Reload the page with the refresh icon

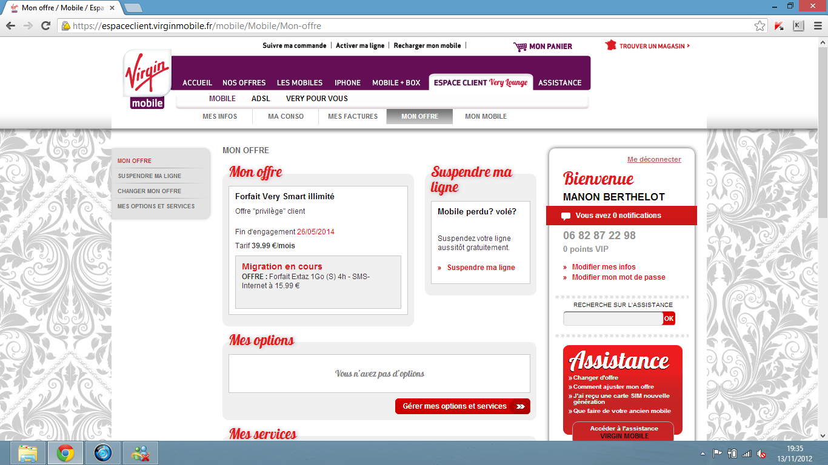pyautogui.click(x=45, y=26)
